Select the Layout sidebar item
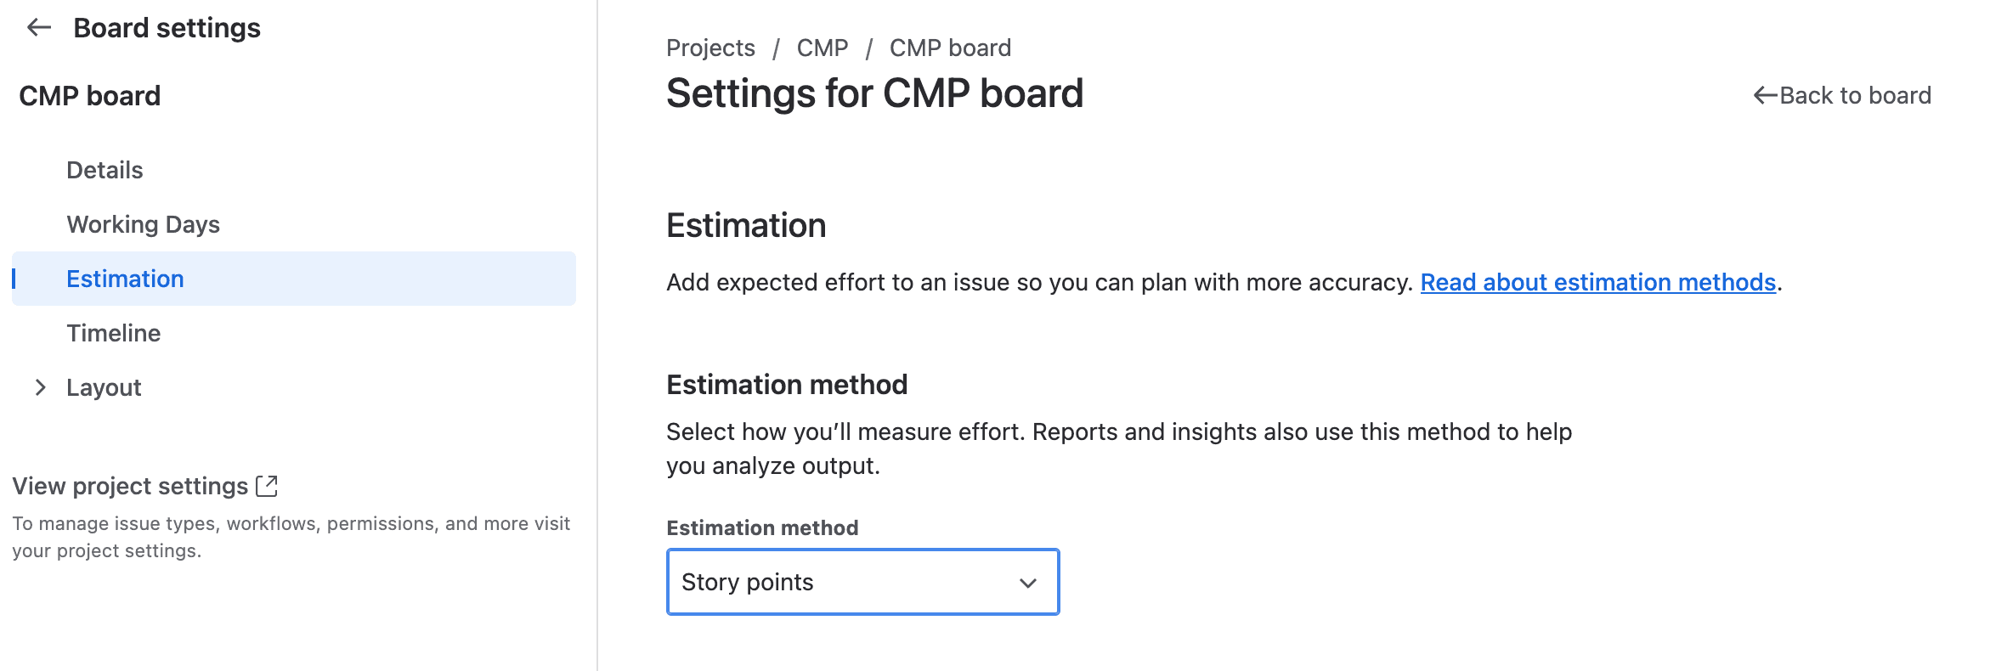The height and width of the screenshot is (671, 1990). coord(104,387)
